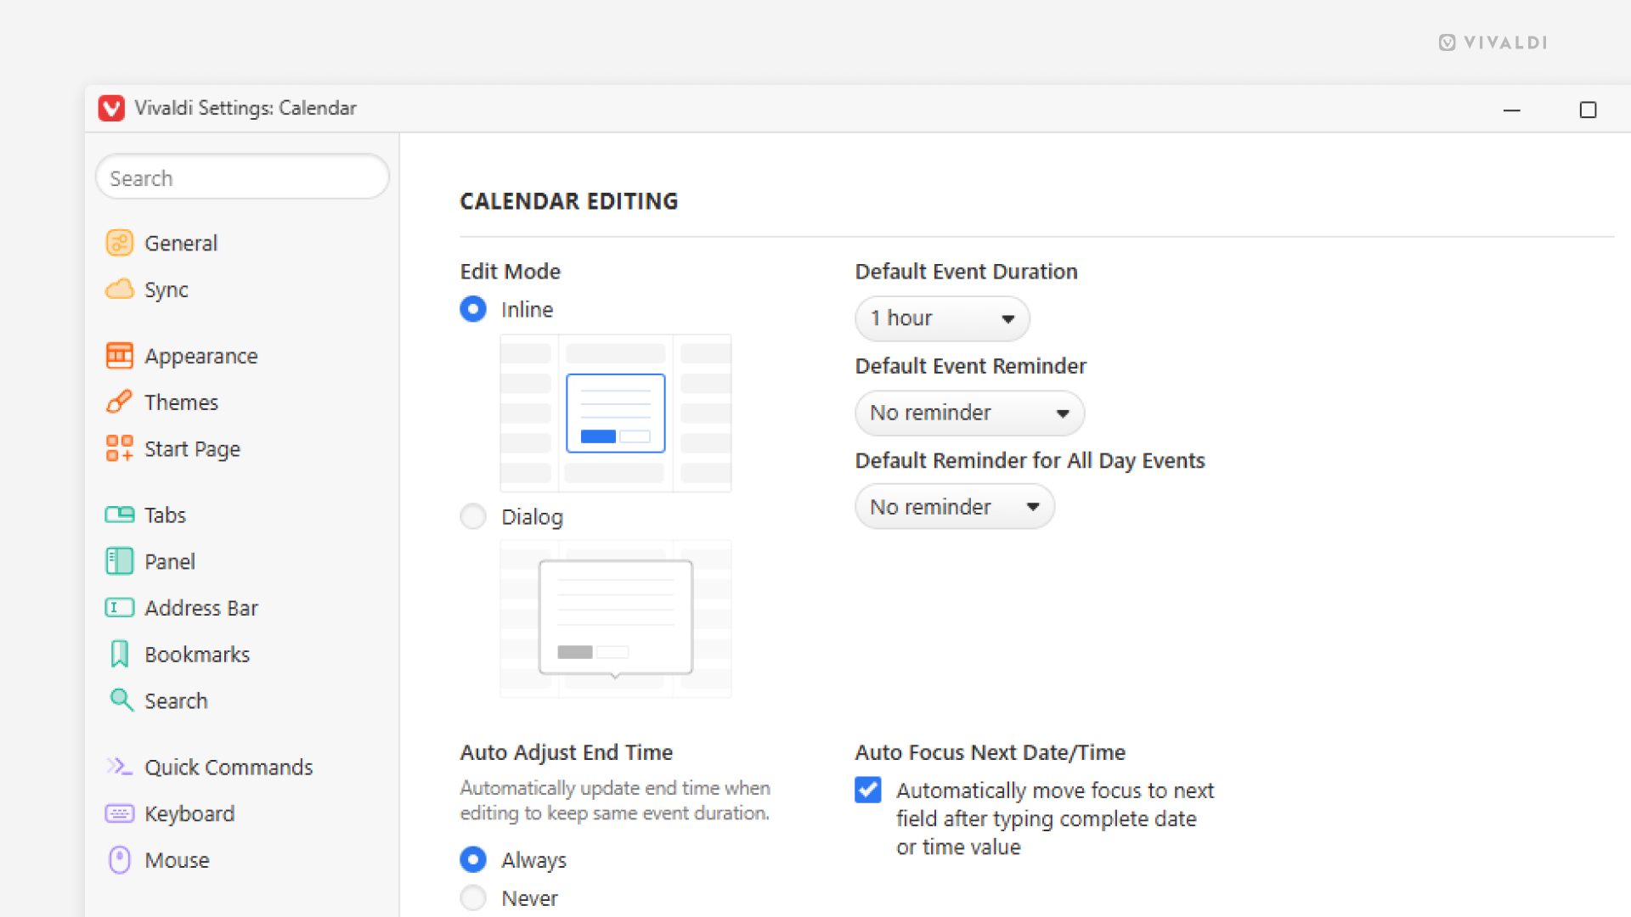Open Default Reminder for All Day Events dropdown
This screenshot has height=917, width=1631.
pyautogui.click(x=955, y=507)
